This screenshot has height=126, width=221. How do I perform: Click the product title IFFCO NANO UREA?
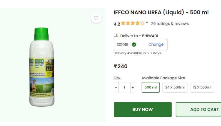(161, 12)
